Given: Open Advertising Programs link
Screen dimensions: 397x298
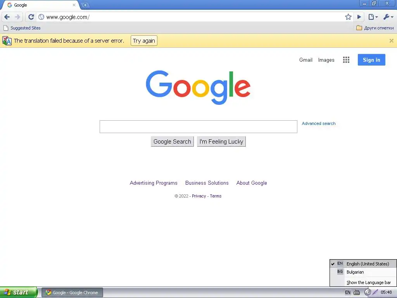Looking at the screenshot, I should click(x=154, y=183).
